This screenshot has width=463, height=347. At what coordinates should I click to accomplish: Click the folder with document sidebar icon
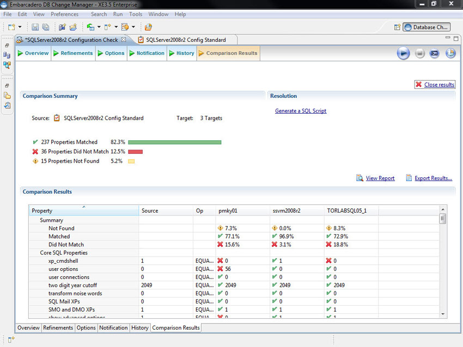[7, 96]
